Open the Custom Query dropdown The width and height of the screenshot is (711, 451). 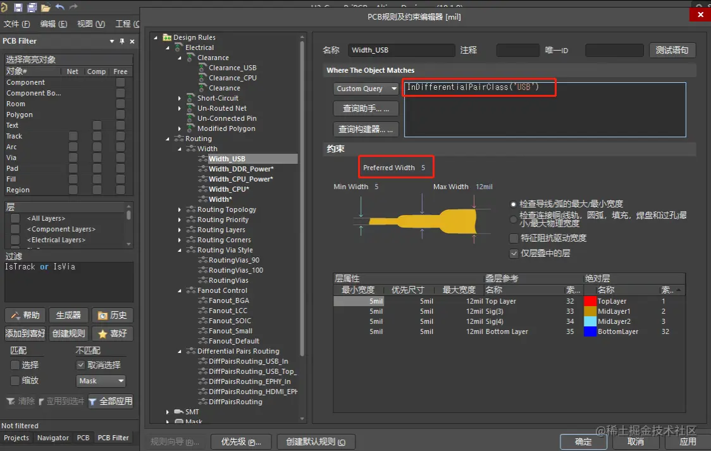tap(366, 89)
